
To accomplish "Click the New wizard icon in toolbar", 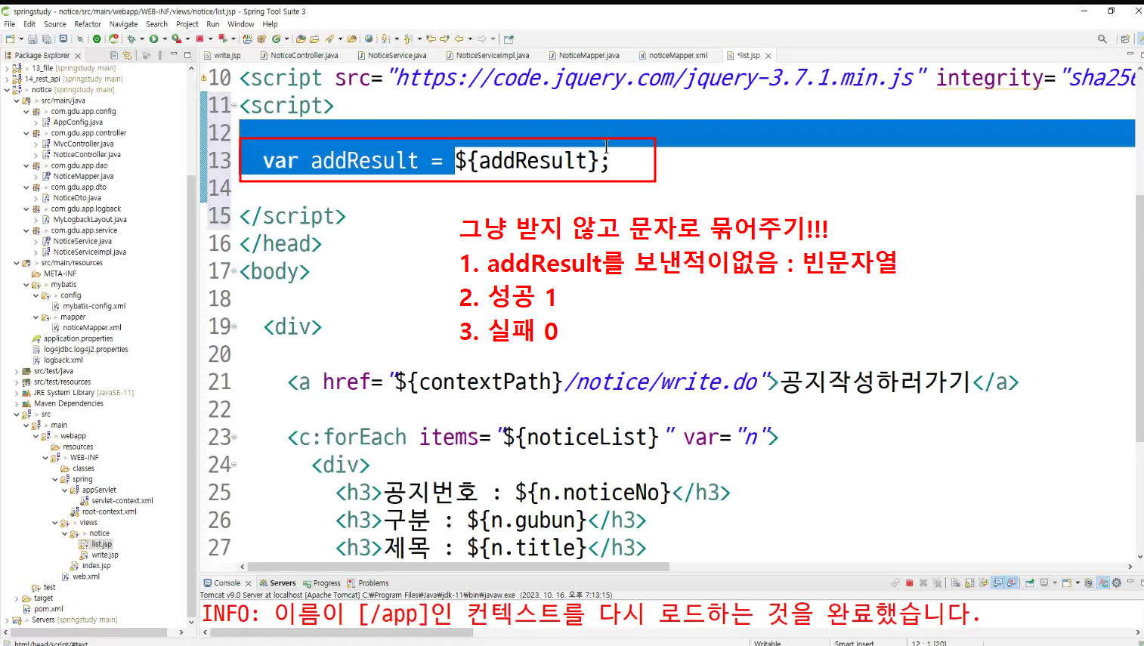I will 10,39.
